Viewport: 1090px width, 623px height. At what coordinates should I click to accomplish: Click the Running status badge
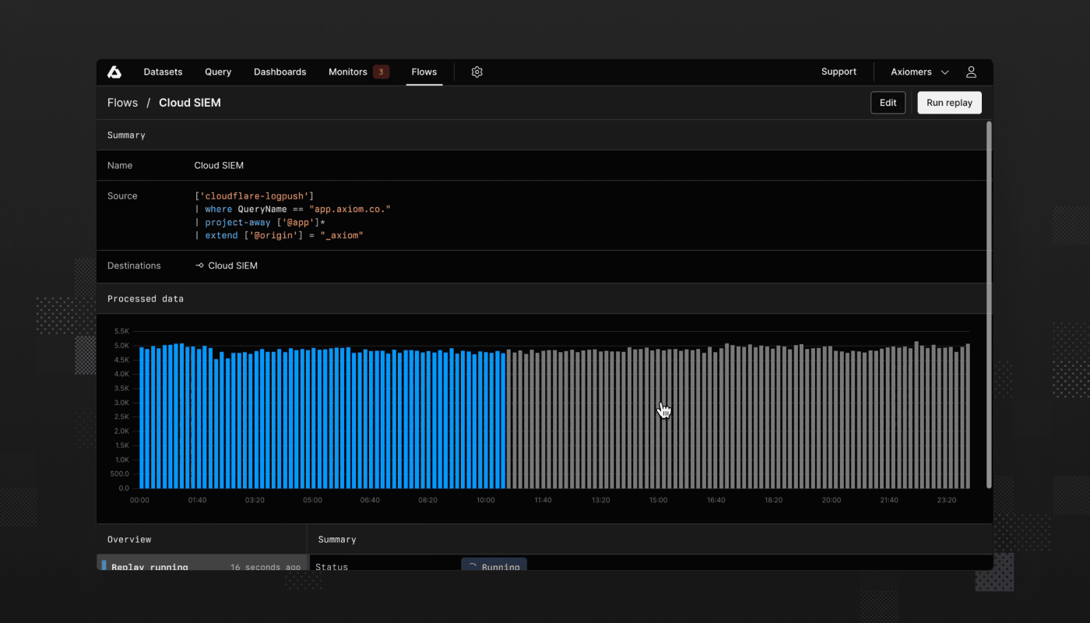pyautogui.click(x=494, y=565)
